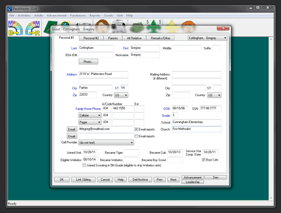
Task: Click the Nickname field
Action: pos(145,55)
